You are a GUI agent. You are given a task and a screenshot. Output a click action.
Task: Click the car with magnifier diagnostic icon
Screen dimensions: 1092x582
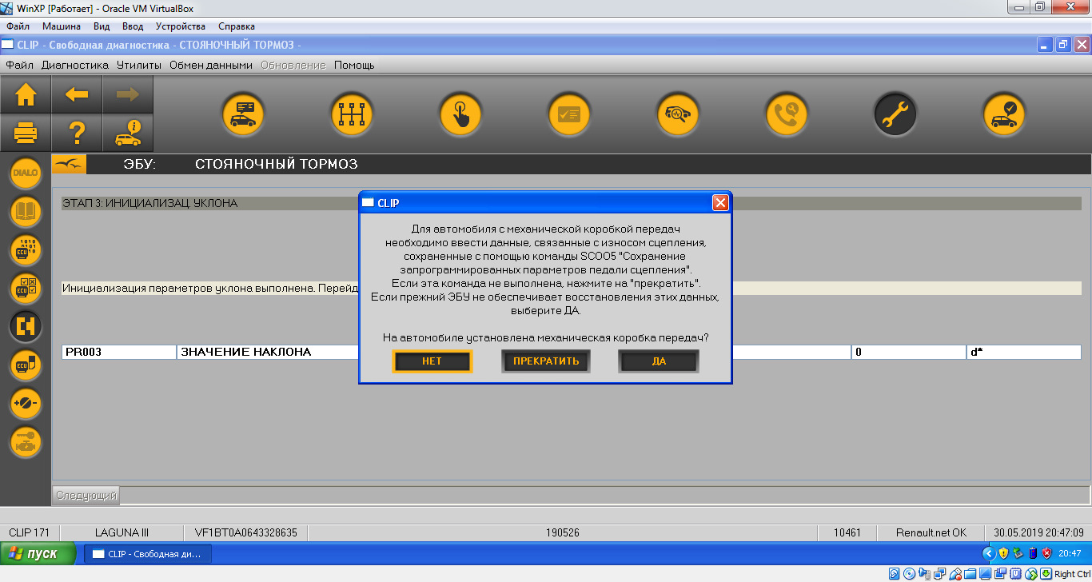point(678,114)
